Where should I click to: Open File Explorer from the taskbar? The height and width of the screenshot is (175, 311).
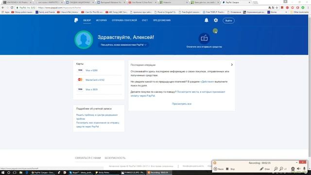click(21, 173)
